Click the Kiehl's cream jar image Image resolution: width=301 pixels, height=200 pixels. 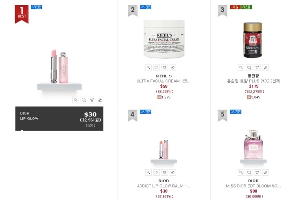[x=164, y=39]
